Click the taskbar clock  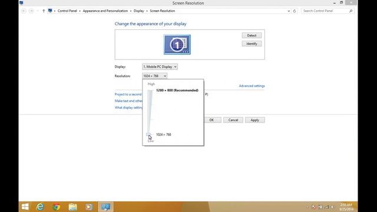click(346, 207)
